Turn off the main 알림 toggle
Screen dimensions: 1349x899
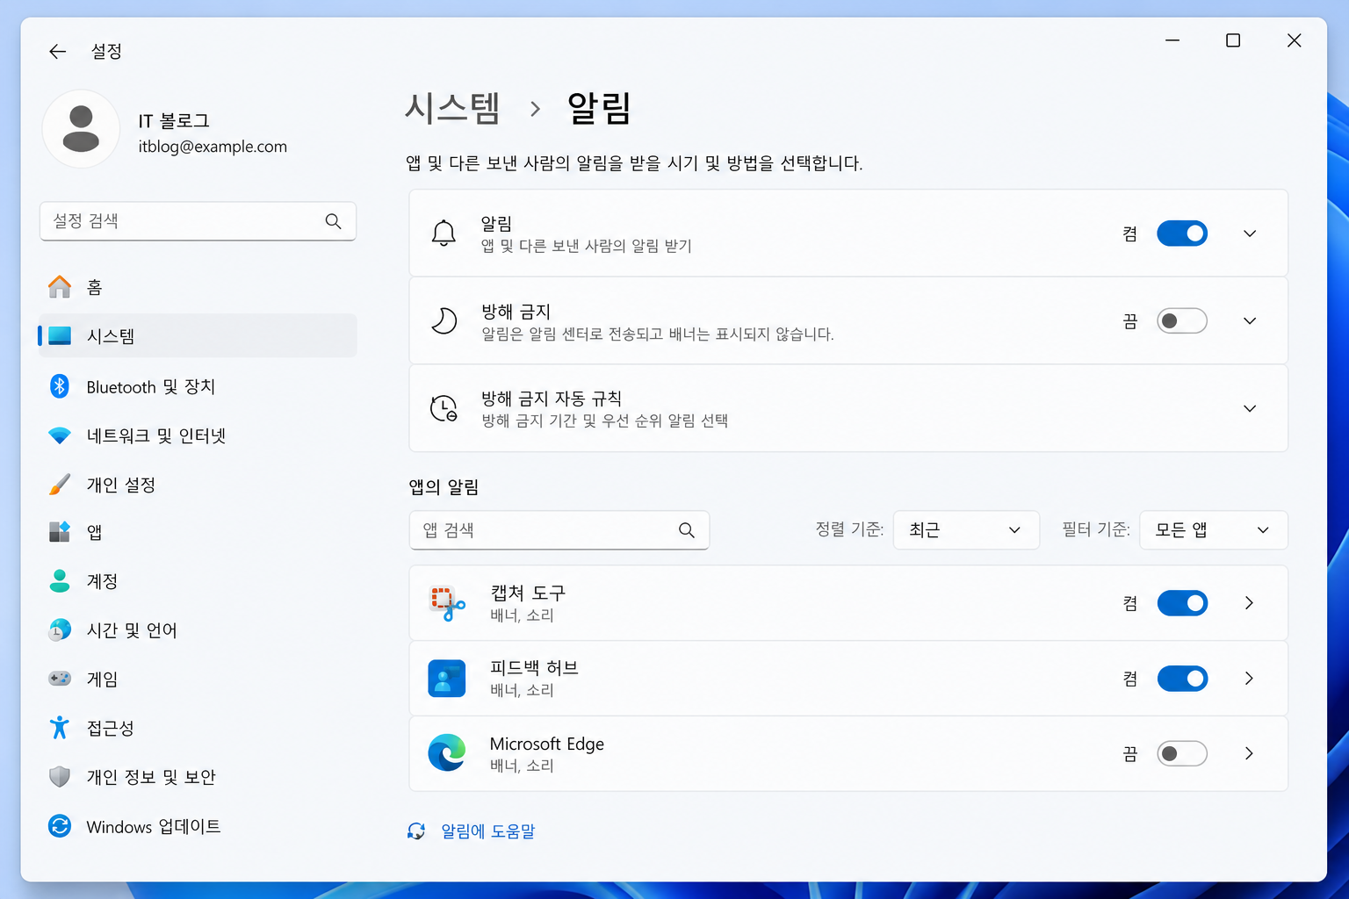click(x=1182, y=234)
